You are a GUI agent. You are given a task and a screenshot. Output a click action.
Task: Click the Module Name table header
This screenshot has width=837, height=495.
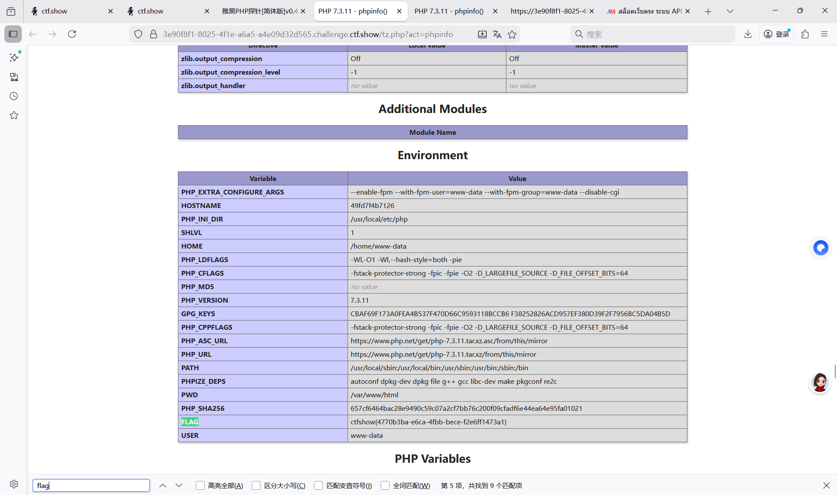(x=432, y=132)
